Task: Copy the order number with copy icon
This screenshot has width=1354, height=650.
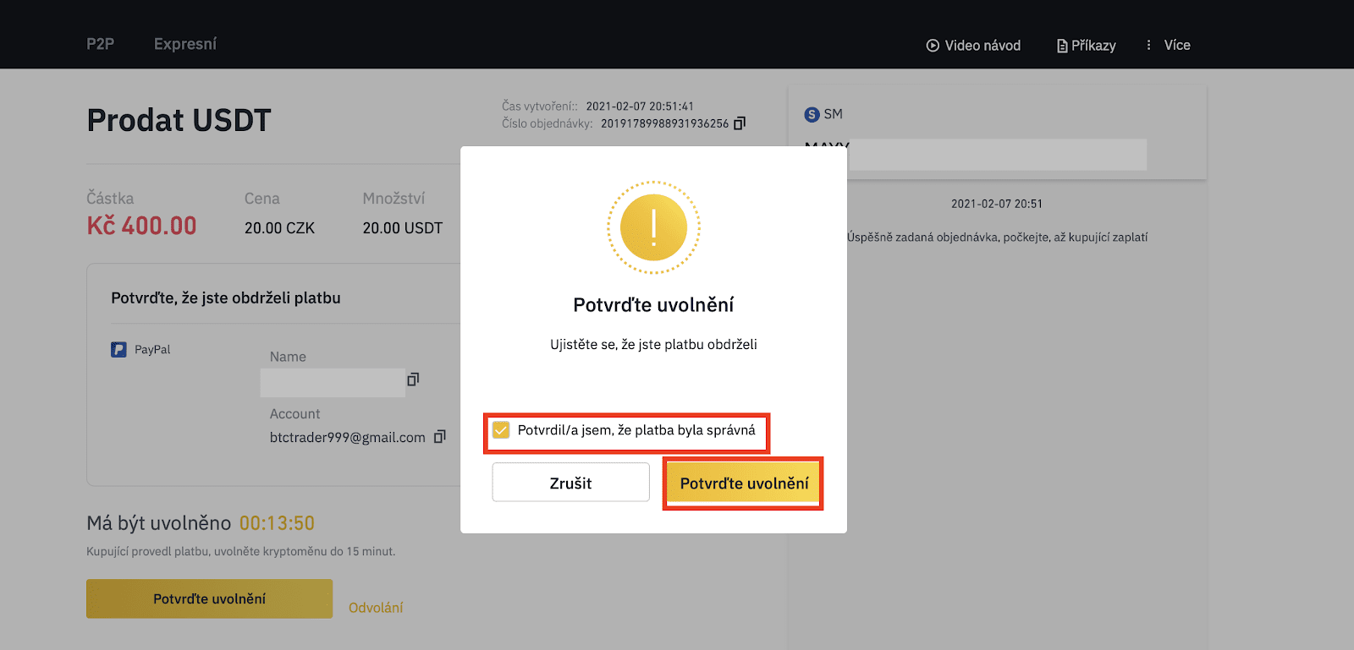Action: tap(740, 123)
